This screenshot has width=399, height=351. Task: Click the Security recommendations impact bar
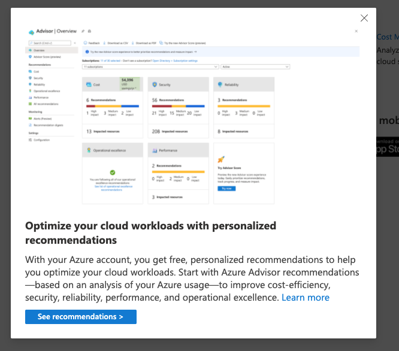[x=179, y=106]
